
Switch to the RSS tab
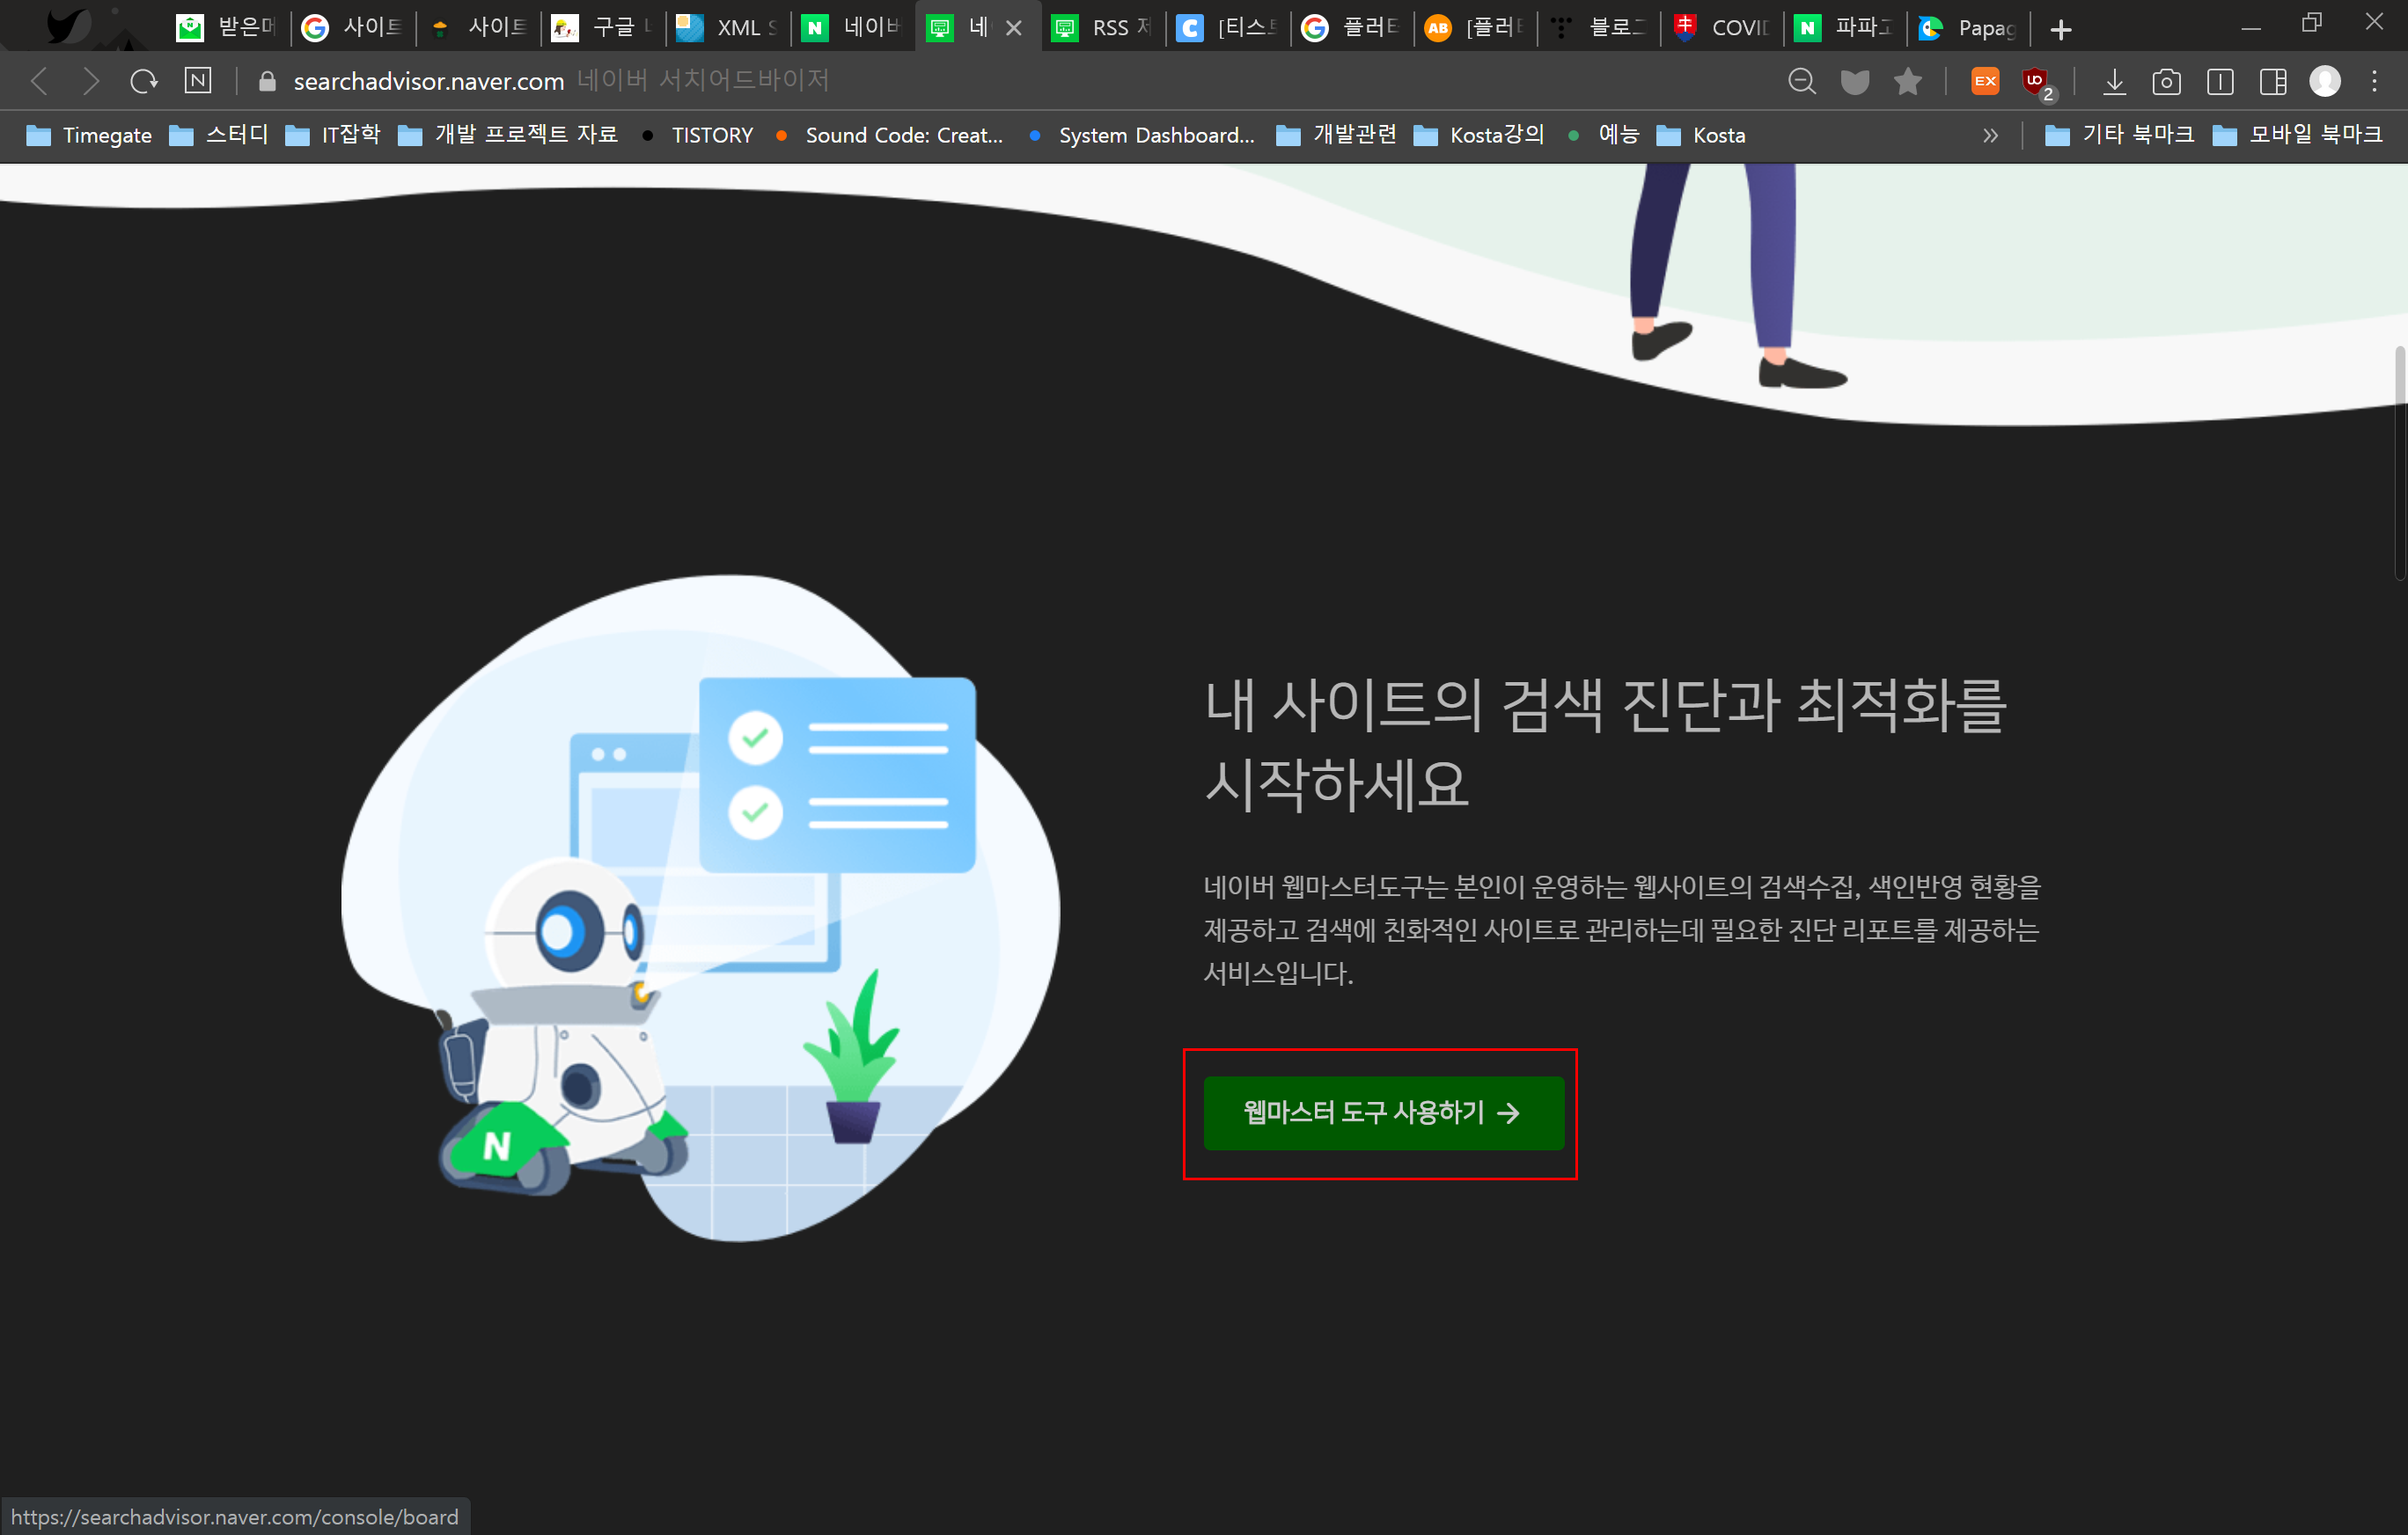point(1104,28)
